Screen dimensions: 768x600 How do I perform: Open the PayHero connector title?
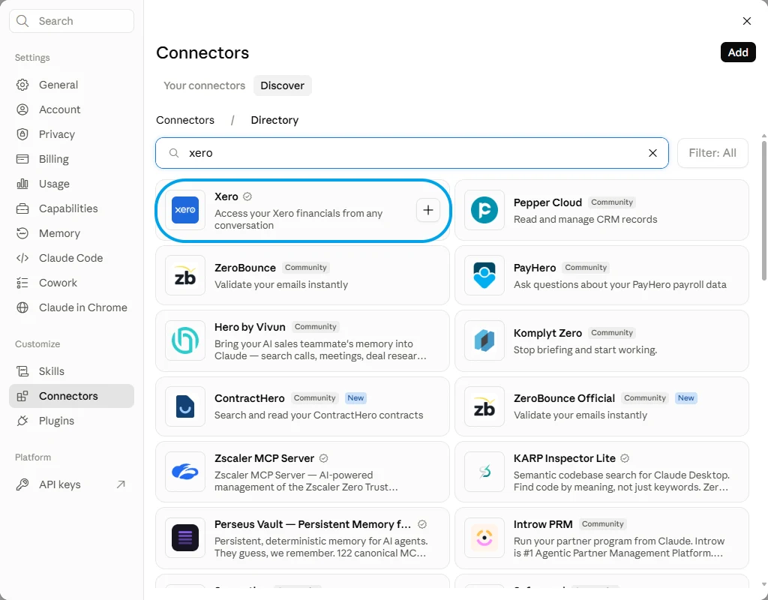[x=535, y=268]
